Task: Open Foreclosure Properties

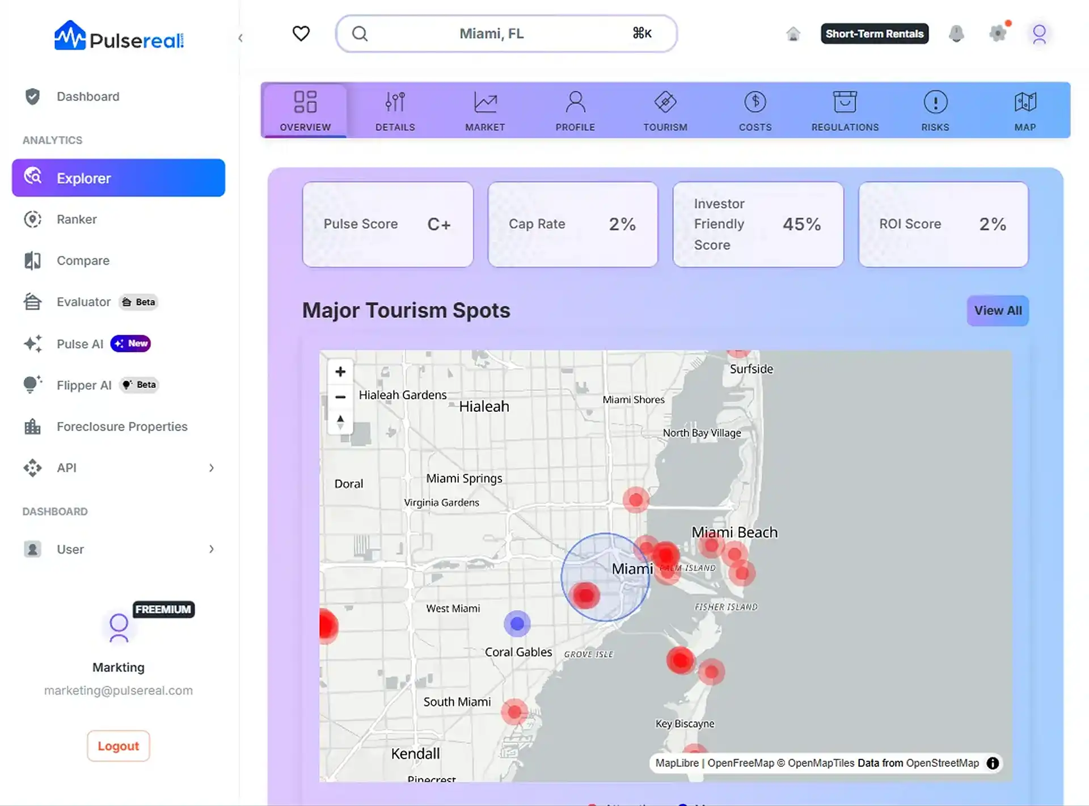Action: click(119, 427)
